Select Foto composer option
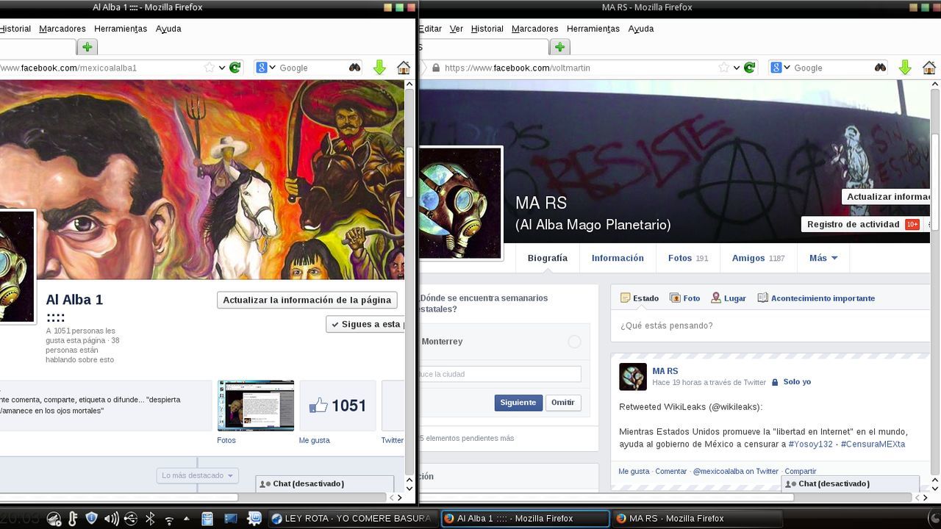 click(x=684, y=298)
